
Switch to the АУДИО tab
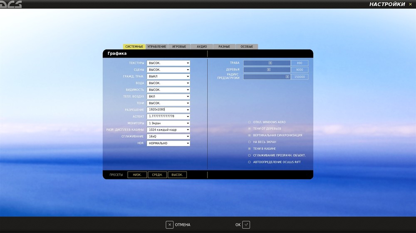202,46
